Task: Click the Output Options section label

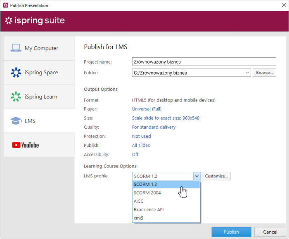Action: point(101,89)
